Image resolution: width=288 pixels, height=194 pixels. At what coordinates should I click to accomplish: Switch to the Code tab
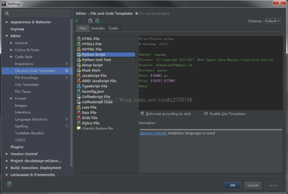[x=113, y=28]
